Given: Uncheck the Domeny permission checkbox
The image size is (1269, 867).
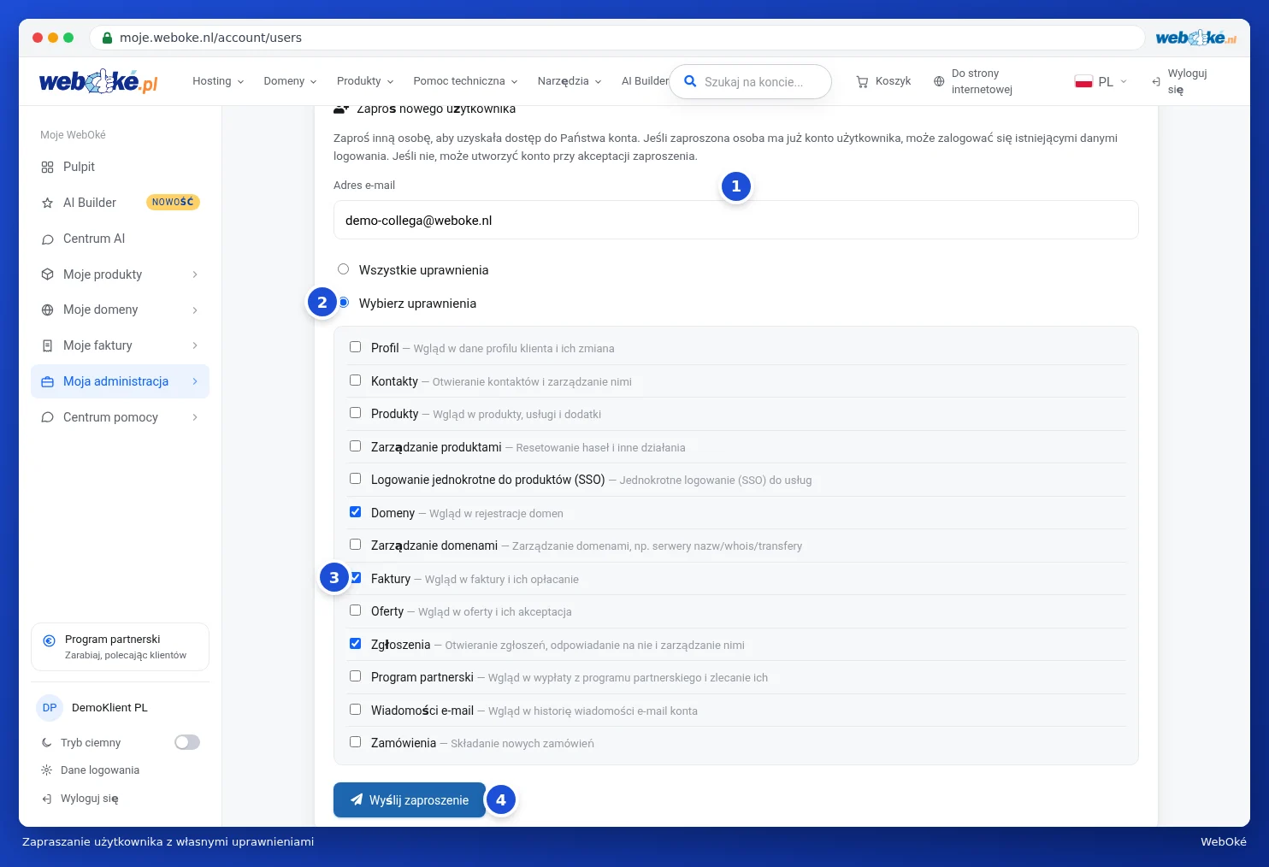Looking at the screenshot, I should pyautogui.click(x=355, y=512).
